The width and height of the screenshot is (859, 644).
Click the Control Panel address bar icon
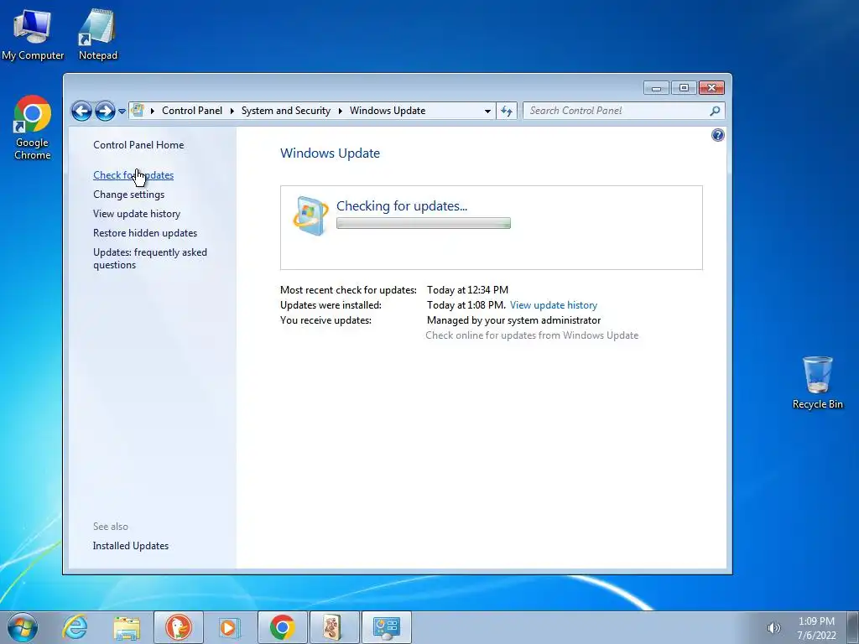point(138,111)
